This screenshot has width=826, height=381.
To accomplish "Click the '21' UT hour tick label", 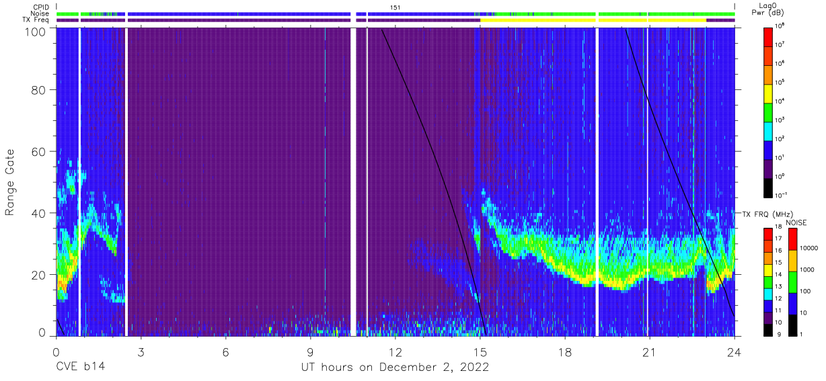I will pyautogui.click(x=649, y=353).
